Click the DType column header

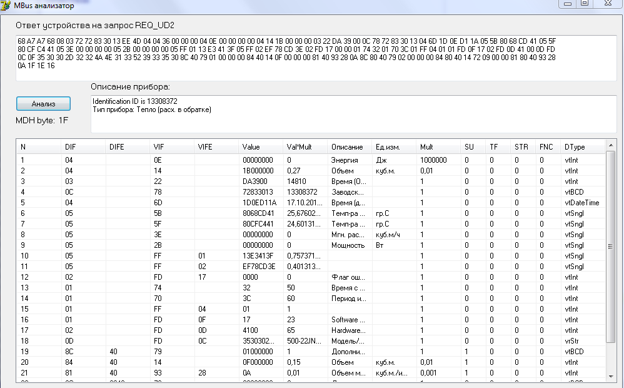coord(575,147)
